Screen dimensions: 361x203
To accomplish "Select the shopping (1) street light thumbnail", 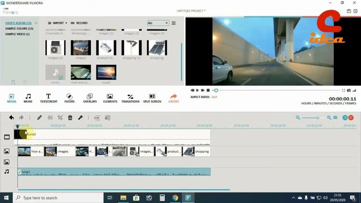I will click(x=131, y=47).
